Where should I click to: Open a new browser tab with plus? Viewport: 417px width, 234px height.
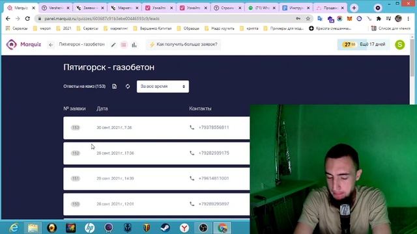tap(354, 8)
